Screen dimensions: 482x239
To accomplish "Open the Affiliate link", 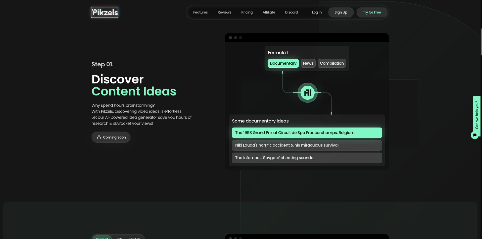I will click(269, 12).
